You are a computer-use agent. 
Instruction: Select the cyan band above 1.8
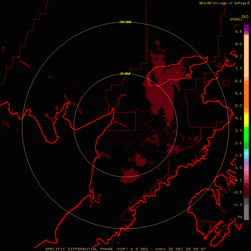click(246, 153)
